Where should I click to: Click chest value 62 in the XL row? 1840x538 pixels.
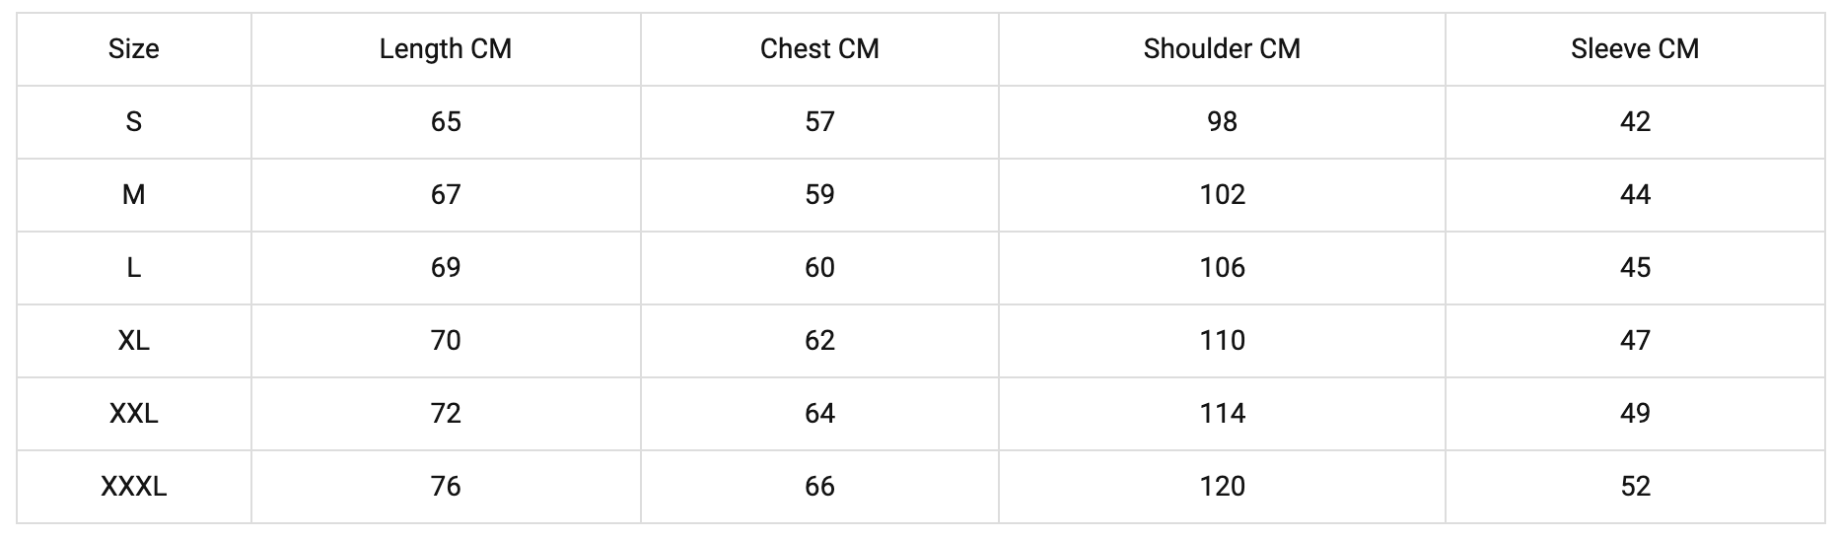click(x=819, y=341)
